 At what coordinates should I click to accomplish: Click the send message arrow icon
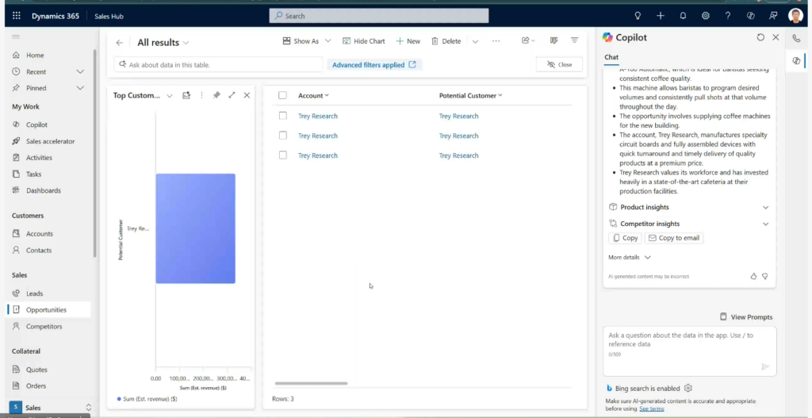tap(765, 366)
